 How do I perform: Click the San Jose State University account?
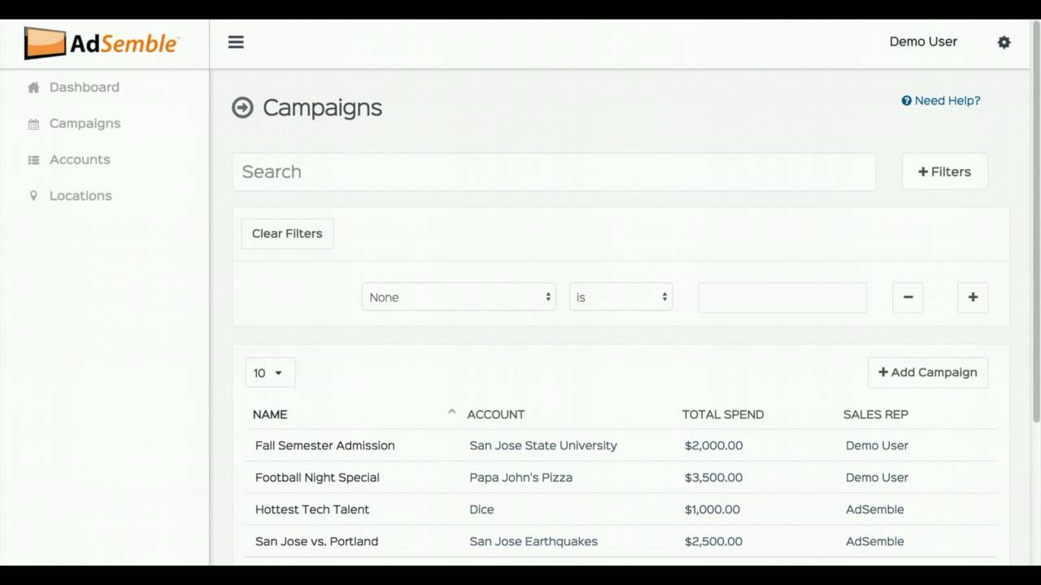(x=543, y=445)
